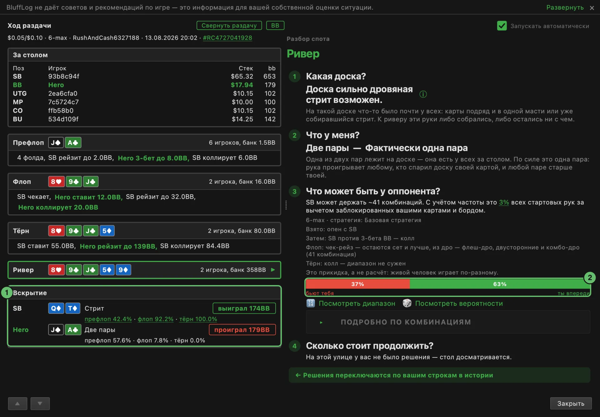Click the play arrow icon in the River row
The image size is (600, 417).
tap(273, 270)
